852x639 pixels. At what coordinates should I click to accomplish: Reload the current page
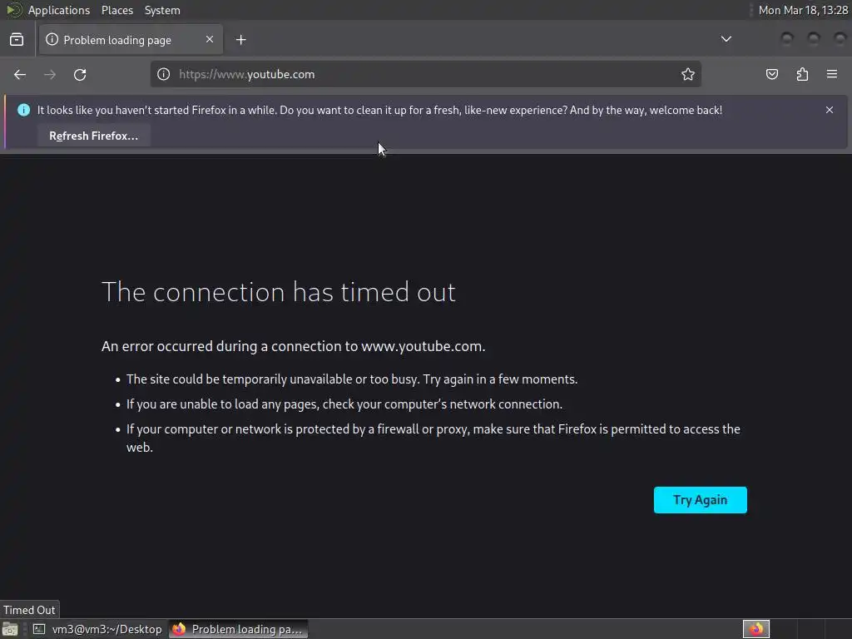tap(80, 74)
